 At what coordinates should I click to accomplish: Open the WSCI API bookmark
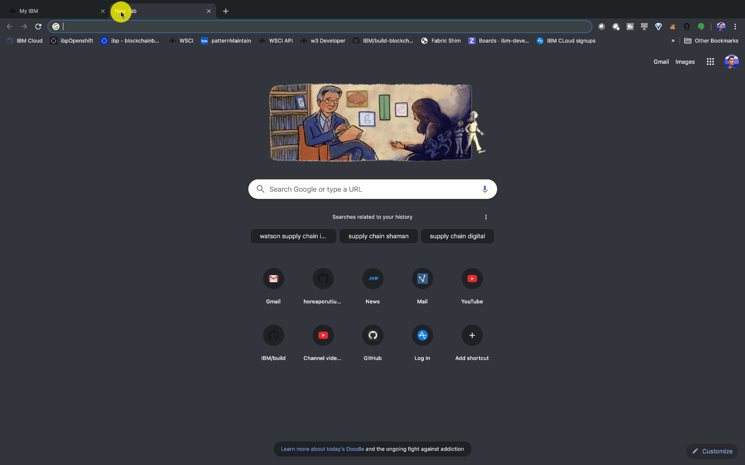tap(275, 41)
